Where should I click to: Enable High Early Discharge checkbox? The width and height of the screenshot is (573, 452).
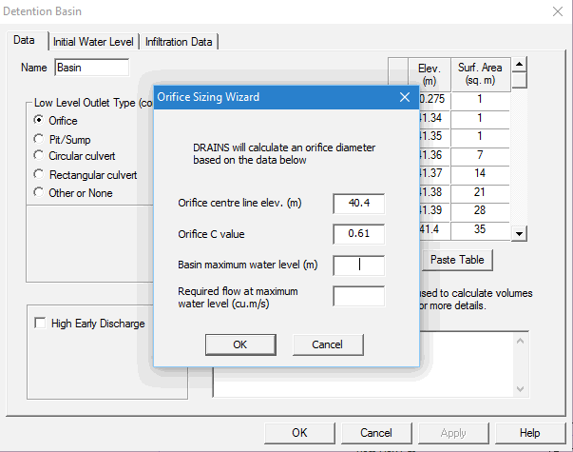tap(40, 324)
